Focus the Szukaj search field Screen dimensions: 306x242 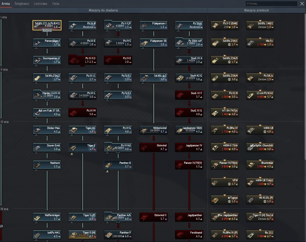pyautogui.click(x=271, y=4)
